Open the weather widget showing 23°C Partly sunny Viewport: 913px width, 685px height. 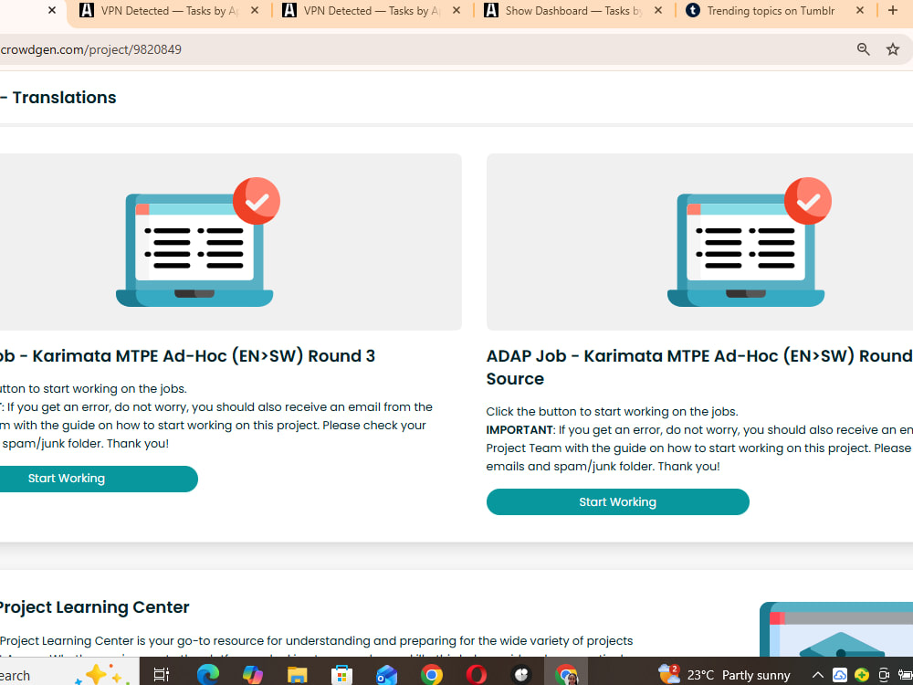point(725,675)
